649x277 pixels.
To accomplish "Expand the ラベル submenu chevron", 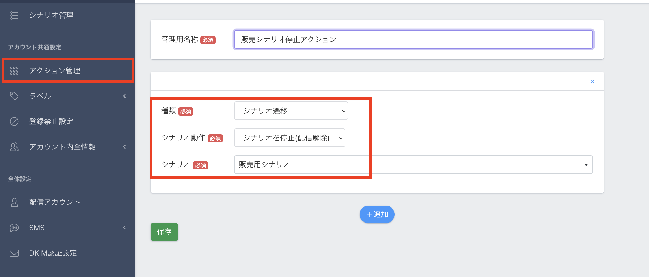I will [124, 96].
